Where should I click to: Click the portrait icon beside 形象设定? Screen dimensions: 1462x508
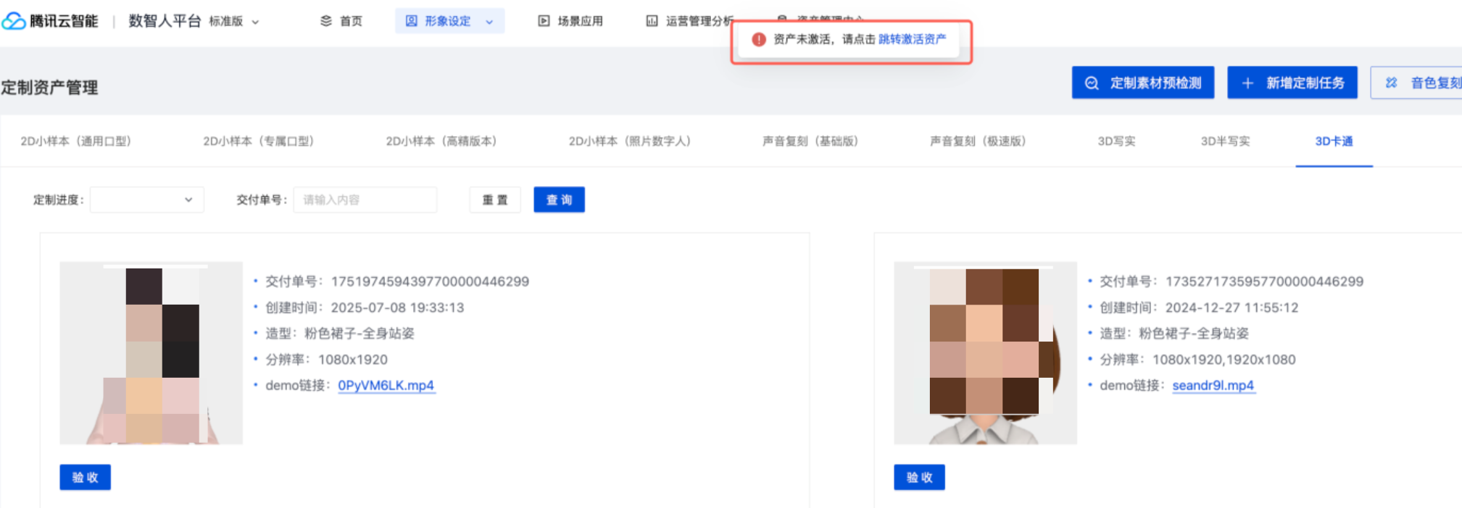[412, 21]
